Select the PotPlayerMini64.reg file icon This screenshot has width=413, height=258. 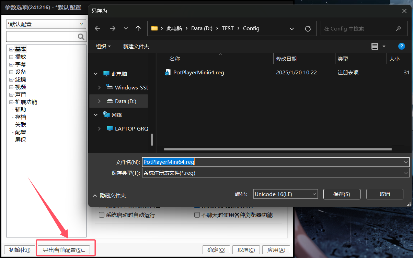pyautogui.click(x=168, y=72)
